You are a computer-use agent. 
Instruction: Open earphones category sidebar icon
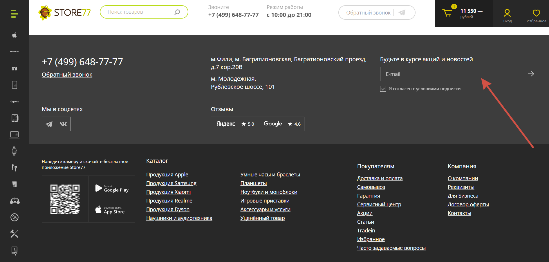tap(15, 168)
